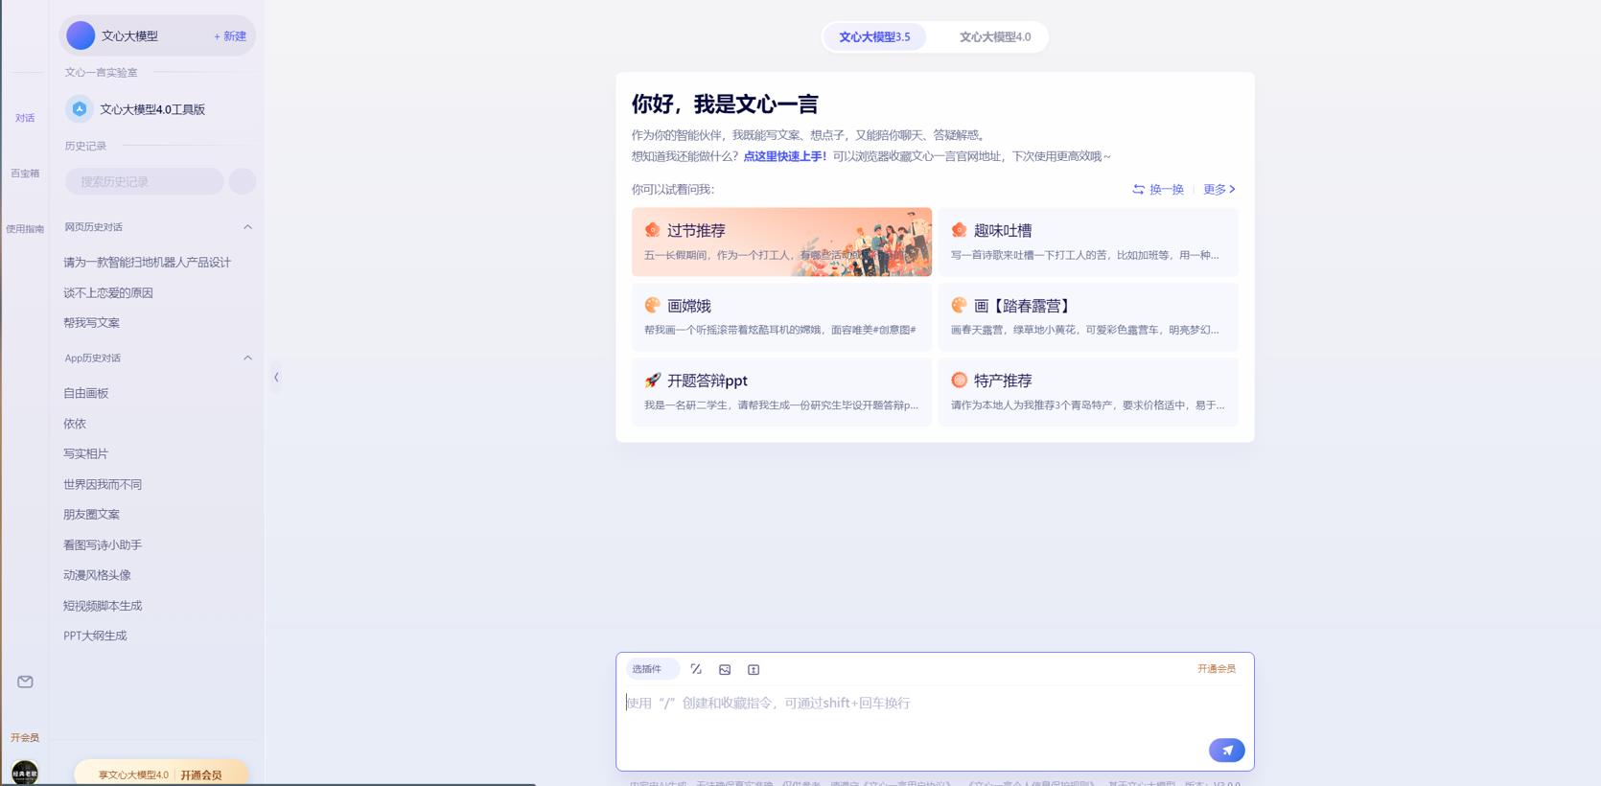Click the 换一换 text to refresh suggestions
This screenshot has width=1601, height=786.
pyautogui.click(x=1167, y=189)
